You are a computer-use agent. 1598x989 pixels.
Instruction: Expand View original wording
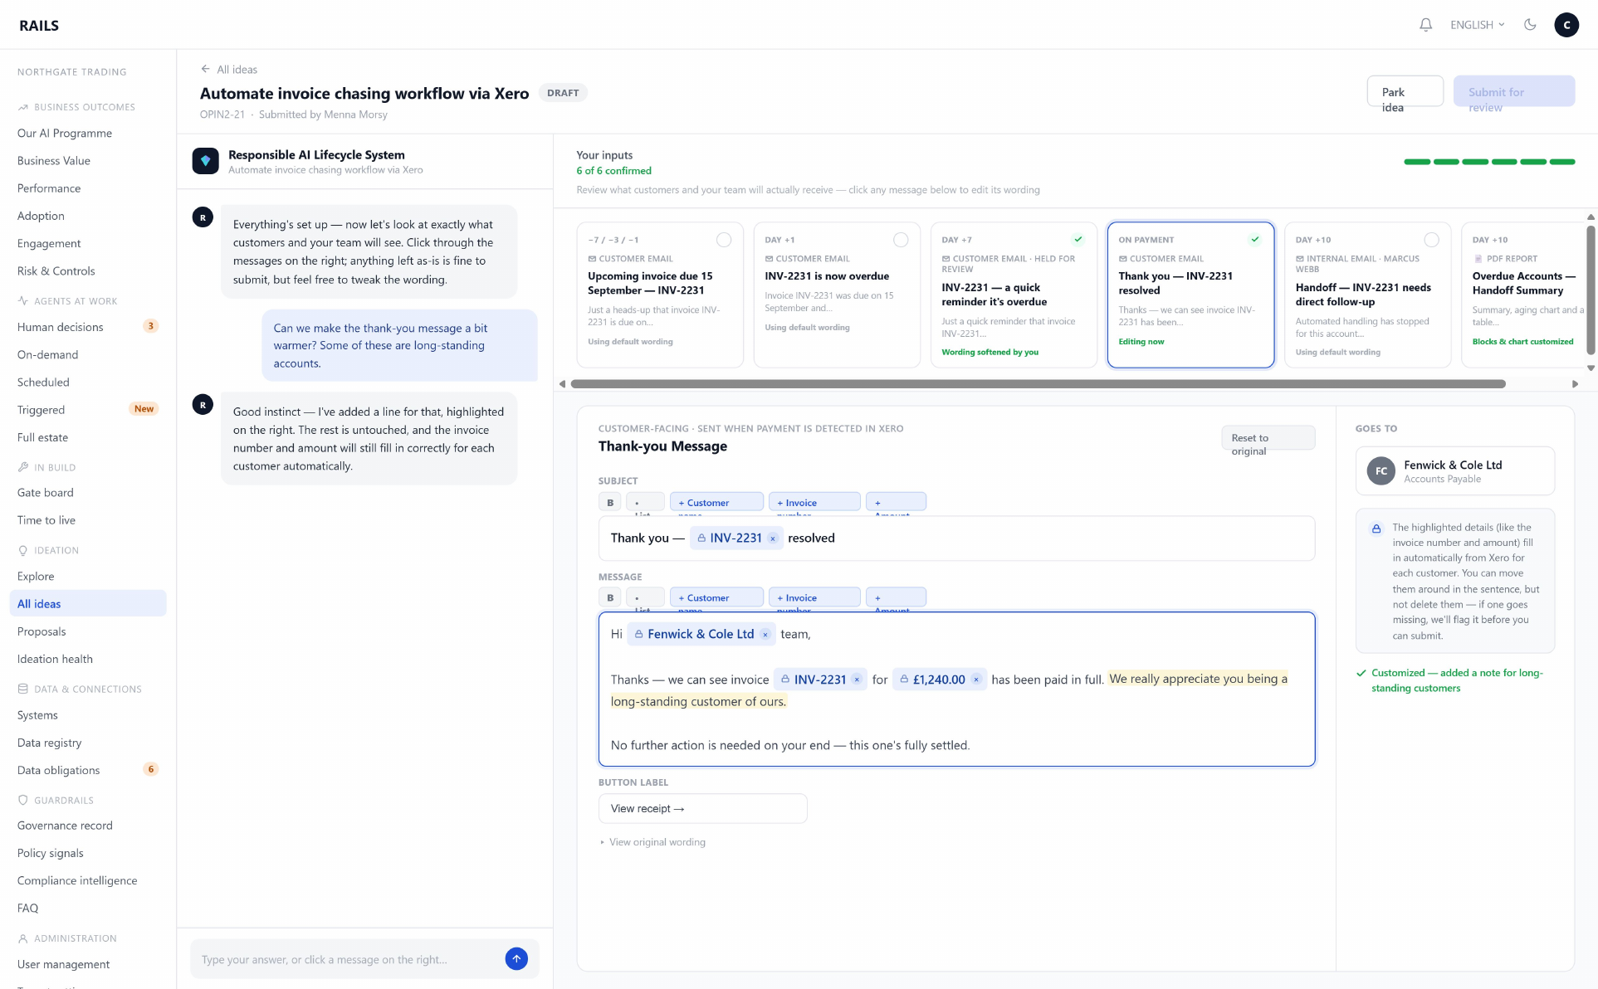[x=653, y=842]
